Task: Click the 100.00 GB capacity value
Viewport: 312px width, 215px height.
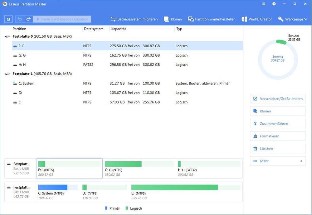Action: pos(151,83)
